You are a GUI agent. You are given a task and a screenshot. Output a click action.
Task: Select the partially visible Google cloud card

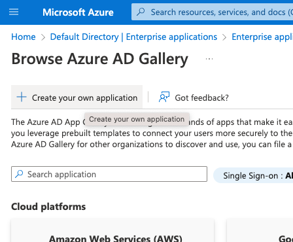click(x=260, y=231)
